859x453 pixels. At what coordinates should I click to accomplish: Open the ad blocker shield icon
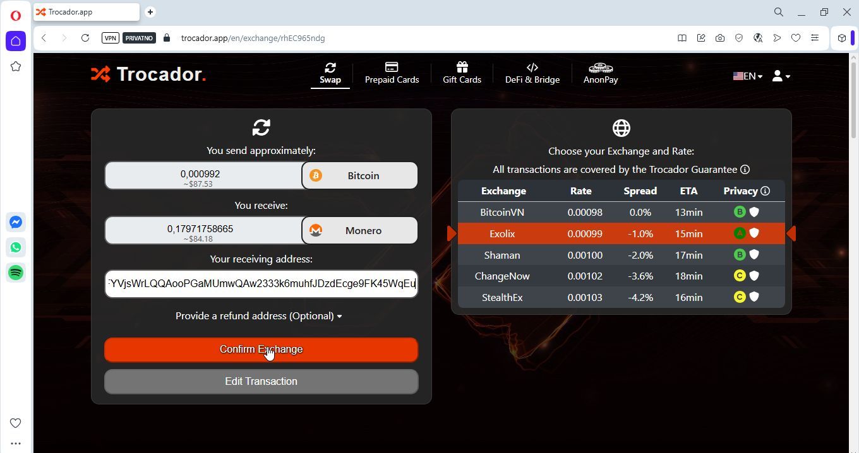click(x=739, y=38)
